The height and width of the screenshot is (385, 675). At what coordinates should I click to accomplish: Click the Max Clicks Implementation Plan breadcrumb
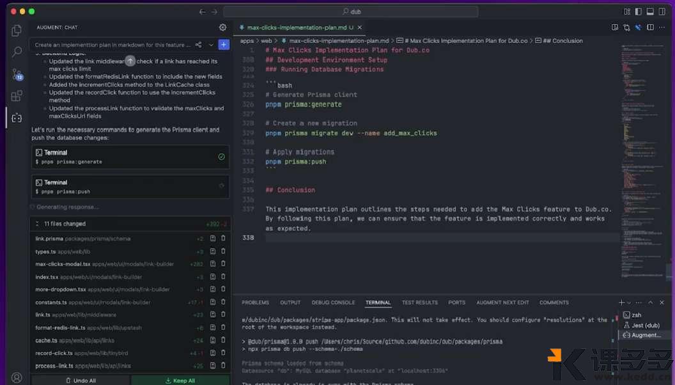click(x=462, y=41)
